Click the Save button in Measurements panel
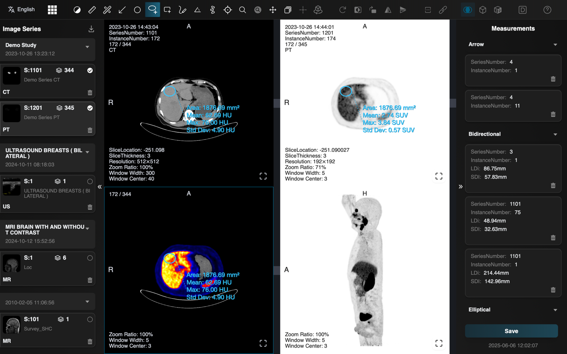 coord(511,331)
